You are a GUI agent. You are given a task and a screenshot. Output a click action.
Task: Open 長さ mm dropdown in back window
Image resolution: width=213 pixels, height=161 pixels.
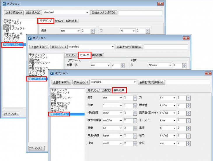pyautogui.click(x=79, y=31)
